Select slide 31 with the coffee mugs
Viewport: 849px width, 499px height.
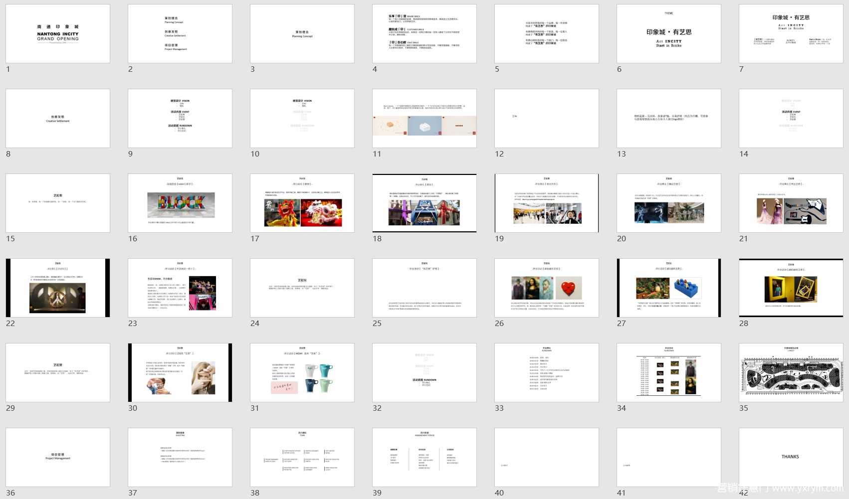[x=302, y=373]
